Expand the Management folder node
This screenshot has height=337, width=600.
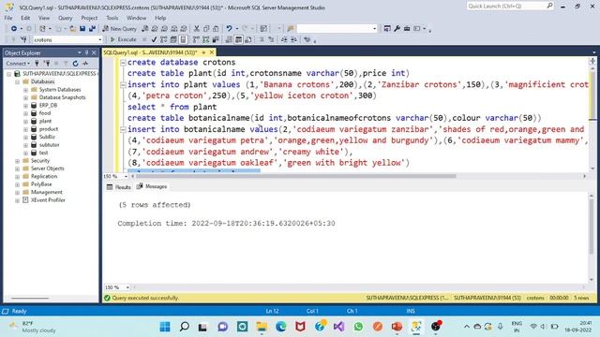[17, 192]
